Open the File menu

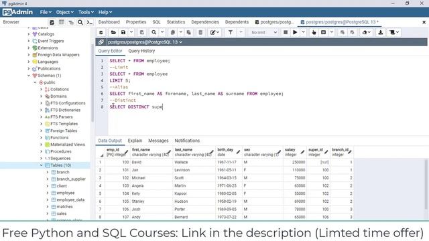[46, 12]
